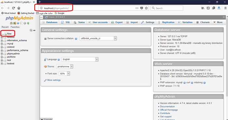
Task: Open the Theme dropdown showing pmahomme
Action: coord(65,66)
